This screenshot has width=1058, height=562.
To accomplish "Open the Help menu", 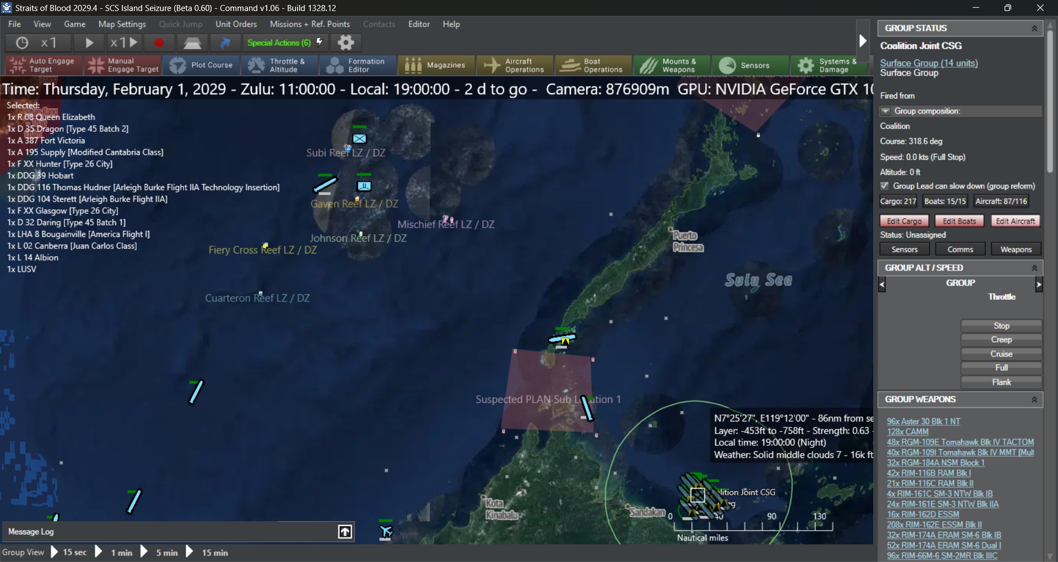I will click(451, 24).
